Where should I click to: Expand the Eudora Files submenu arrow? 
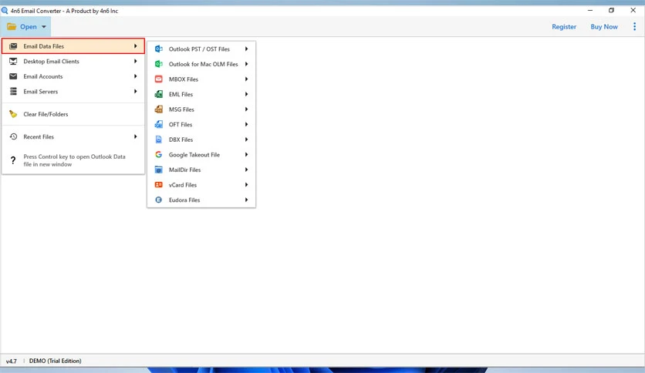[246, 200]
